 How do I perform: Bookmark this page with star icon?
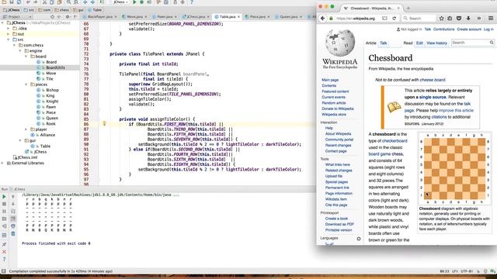click(441, 19)
